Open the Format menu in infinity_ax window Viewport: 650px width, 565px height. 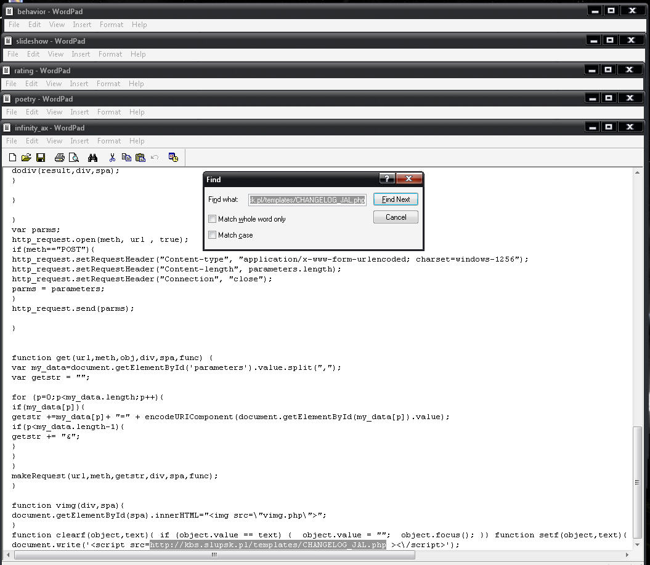pos(109,141)
